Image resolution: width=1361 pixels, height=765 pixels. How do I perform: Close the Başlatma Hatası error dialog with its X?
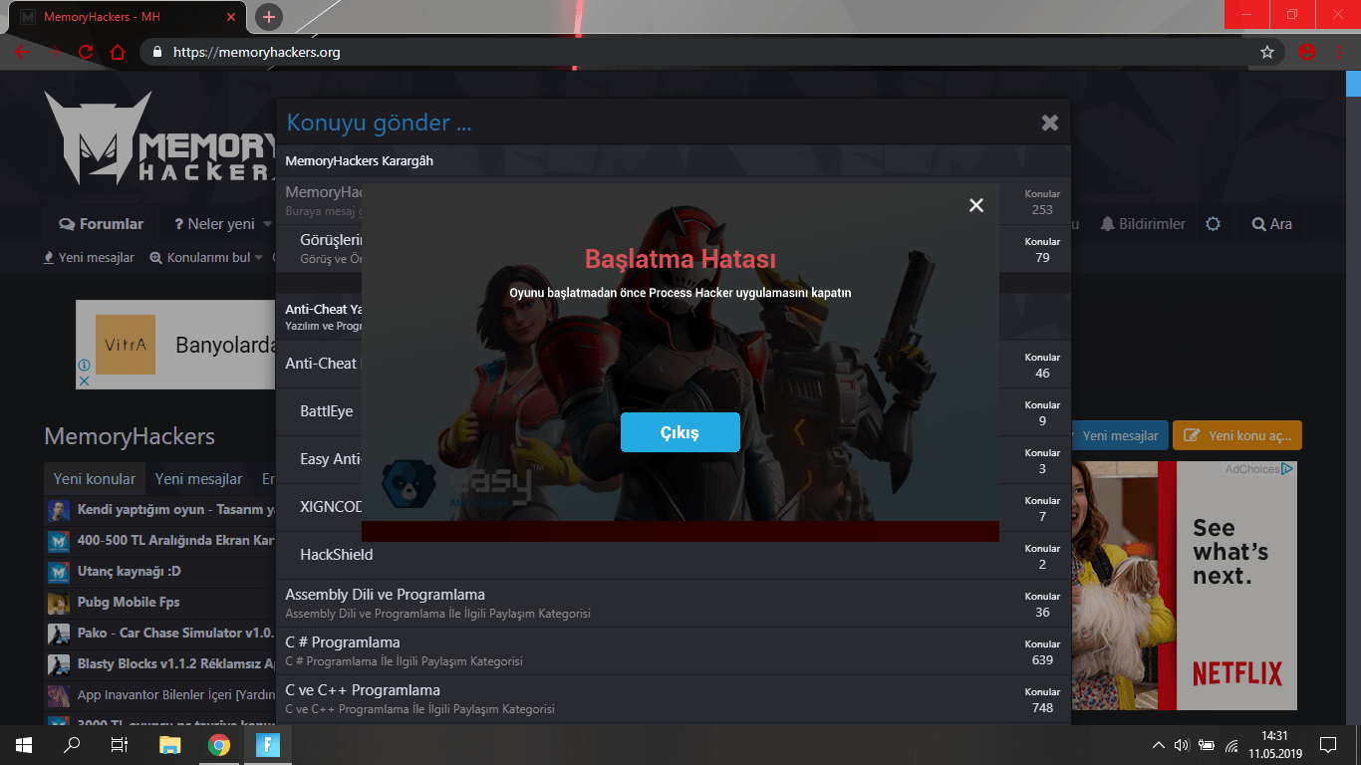pos(976,205)
